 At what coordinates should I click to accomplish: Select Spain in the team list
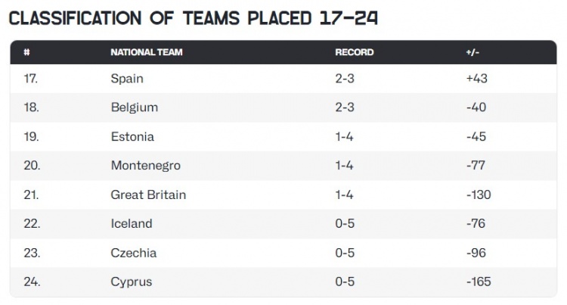tap(127, 79)
